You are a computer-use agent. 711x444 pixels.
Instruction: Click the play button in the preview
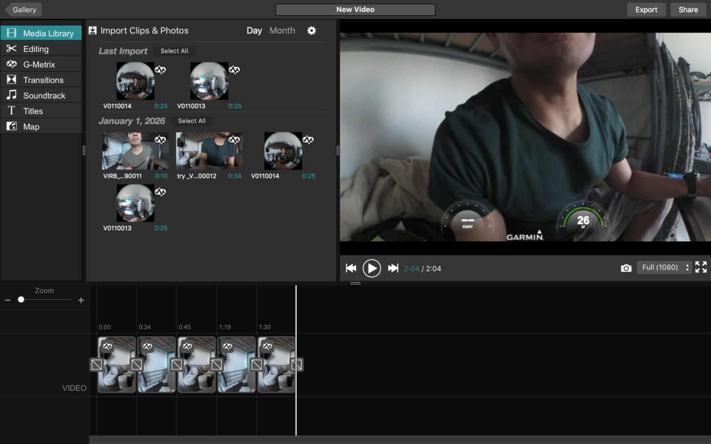point(371,268)
